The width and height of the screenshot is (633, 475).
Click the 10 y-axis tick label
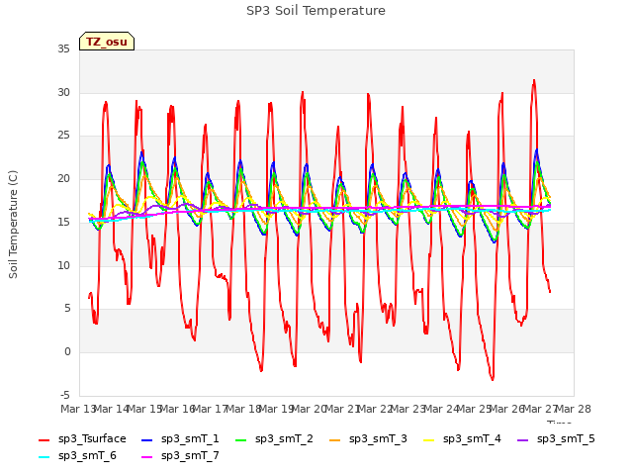coord(63,265)
